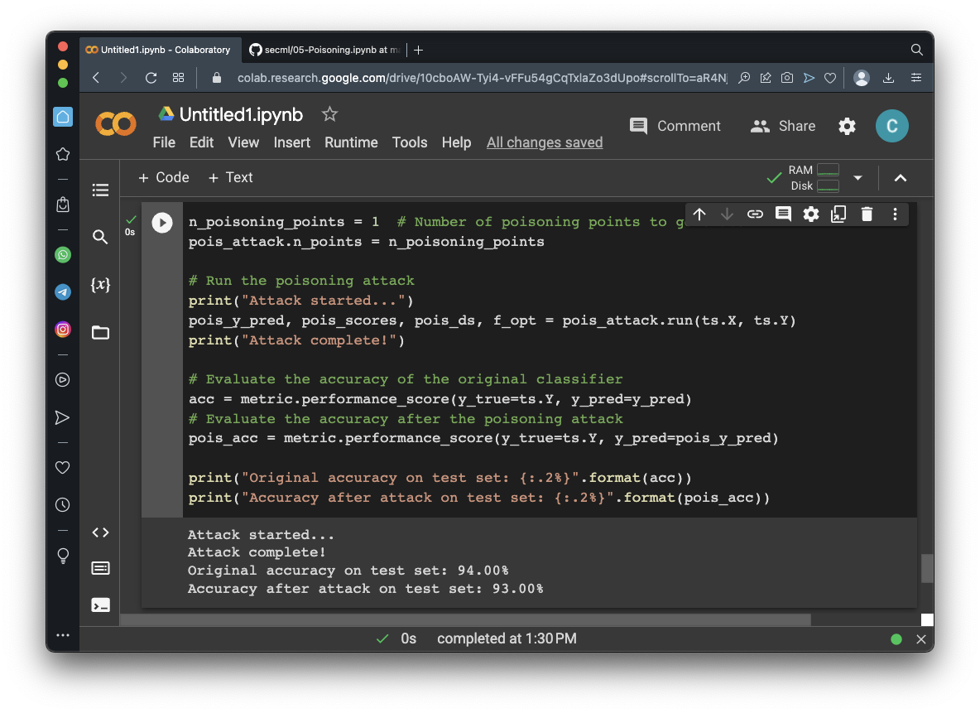The height and width of the screenshot is (713, 980).
Task: Open the variables {x} inspector panel
Action: [100, 285]
